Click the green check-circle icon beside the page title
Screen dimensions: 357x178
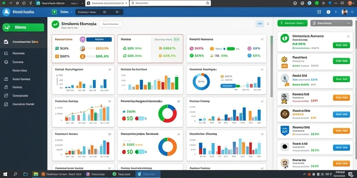tap(55, 24)
